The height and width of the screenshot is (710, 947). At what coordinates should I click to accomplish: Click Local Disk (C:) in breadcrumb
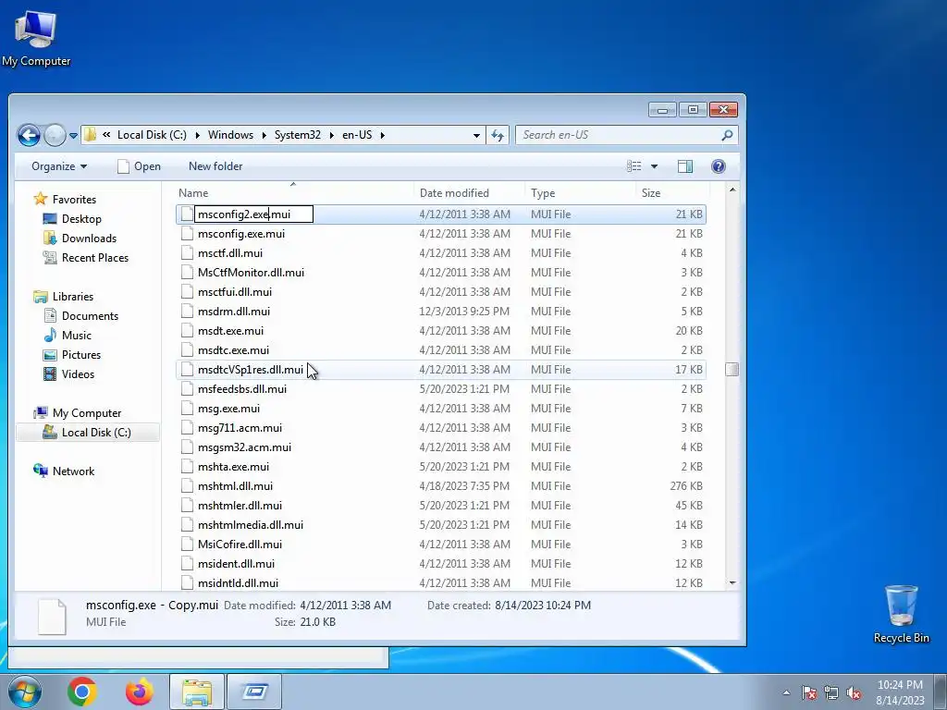[152, 135]
